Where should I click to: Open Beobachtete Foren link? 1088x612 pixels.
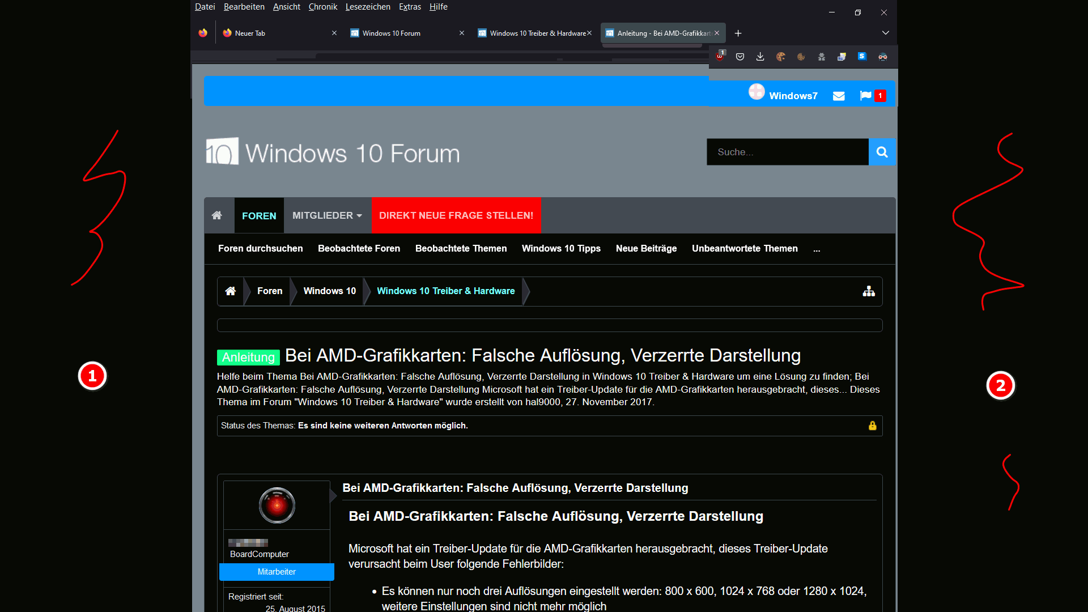tap(359, 248)
